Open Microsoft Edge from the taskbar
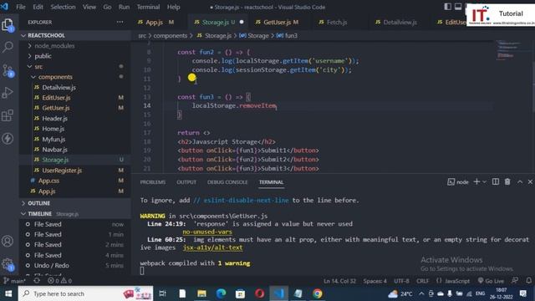 coord(221,293)
